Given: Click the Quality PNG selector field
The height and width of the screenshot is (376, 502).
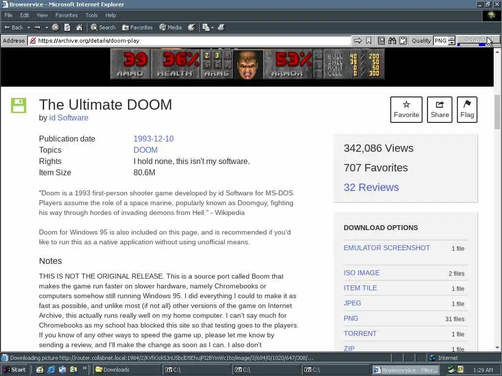Looking at the screenshot, I should click(x=441, y=41).
